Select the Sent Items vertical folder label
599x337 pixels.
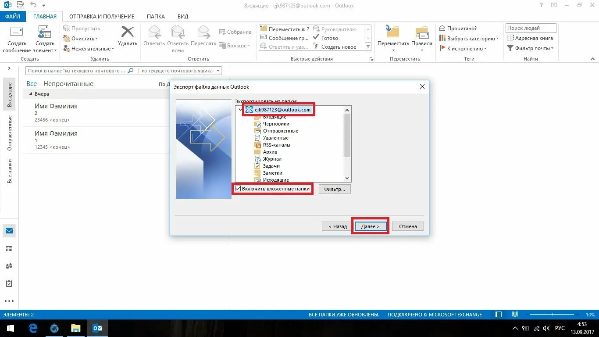[x=10, y=133]
